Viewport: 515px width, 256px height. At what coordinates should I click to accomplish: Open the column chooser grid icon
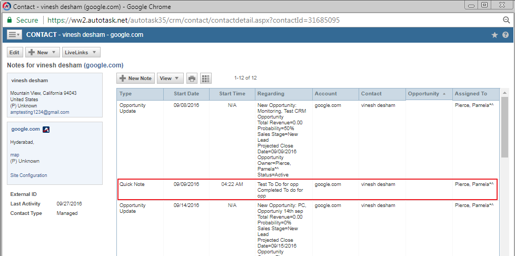click(206, 78)
